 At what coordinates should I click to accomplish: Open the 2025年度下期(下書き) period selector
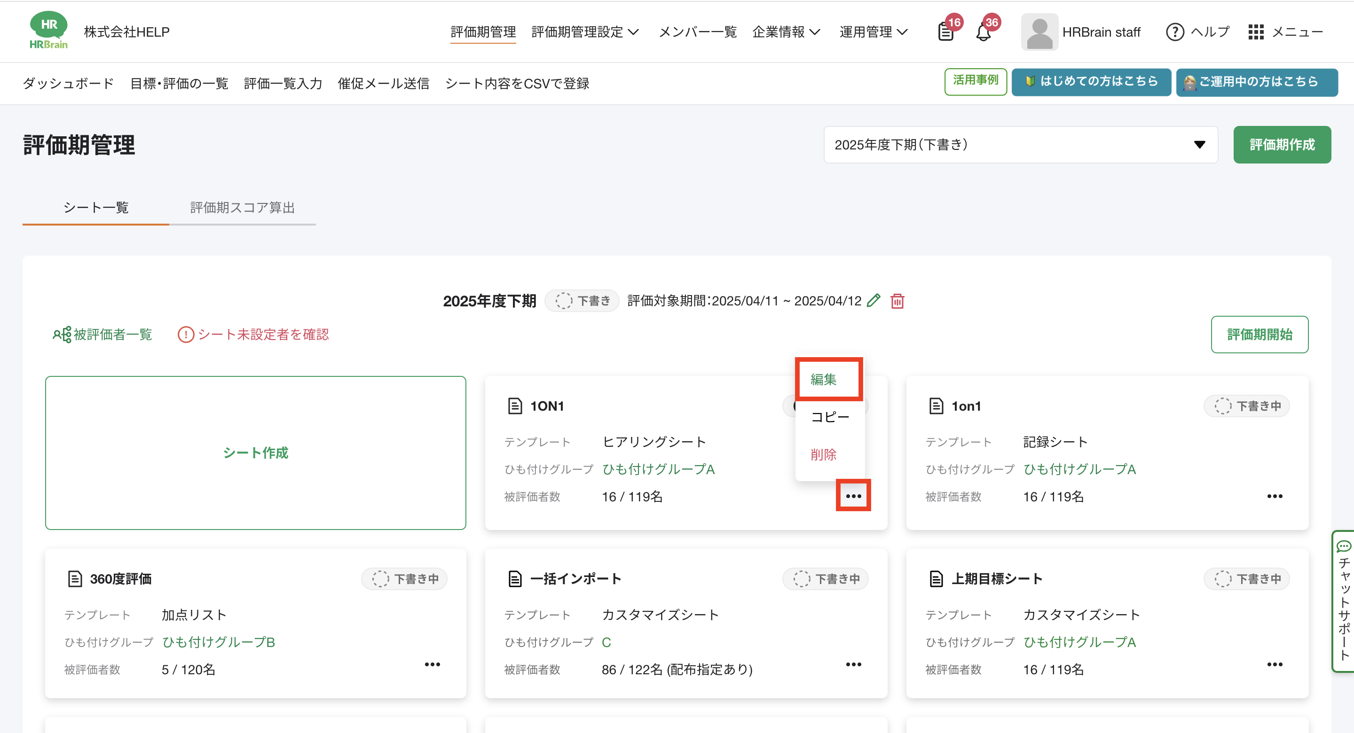click(x=1020, y=145)
